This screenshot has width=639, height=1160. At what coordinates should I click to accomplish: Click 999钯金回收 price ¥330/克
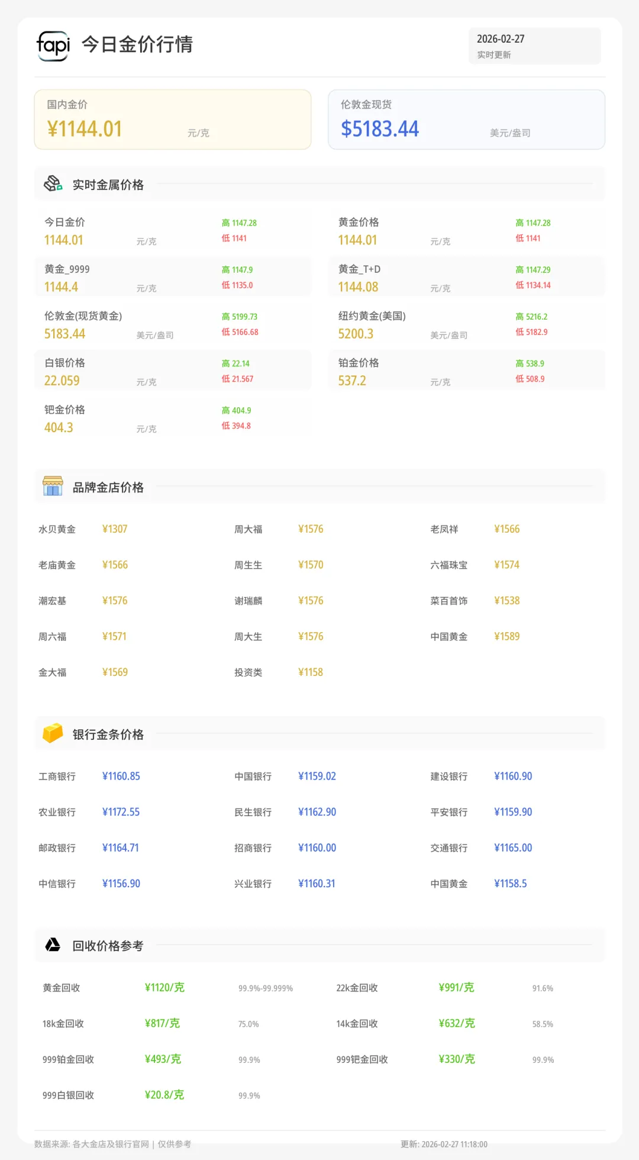[x=457, y=1059]
